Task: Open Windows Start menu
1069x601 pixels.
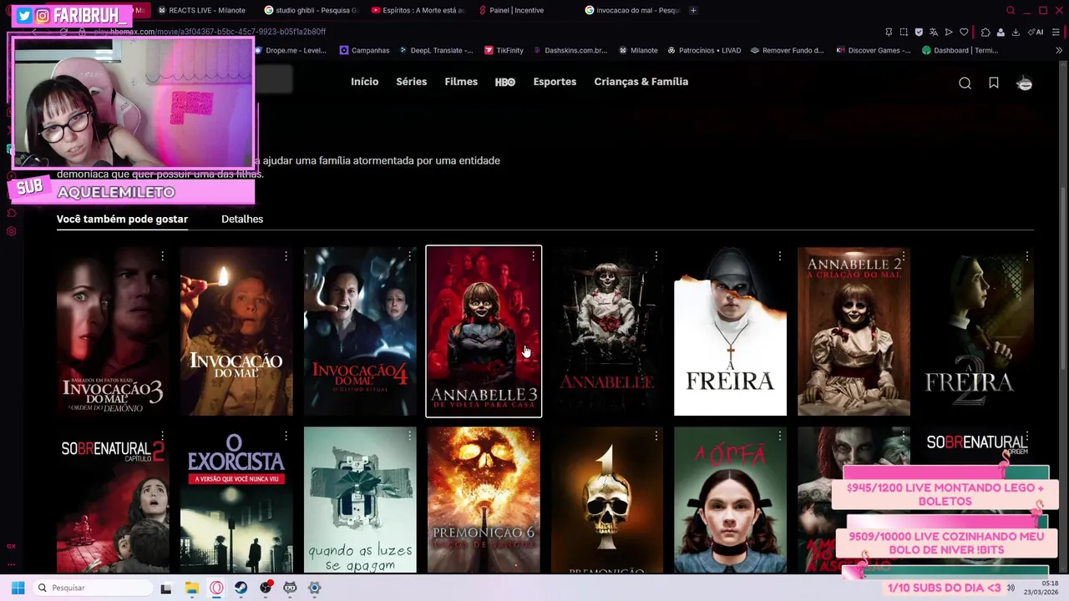Action: 18,588
